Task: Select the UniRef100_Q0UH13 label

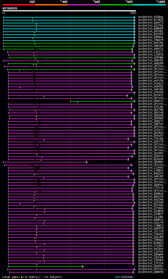Action: click(x=151, y=266)
